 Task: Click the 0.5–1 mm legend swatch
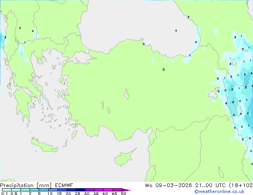pos(16,190)
